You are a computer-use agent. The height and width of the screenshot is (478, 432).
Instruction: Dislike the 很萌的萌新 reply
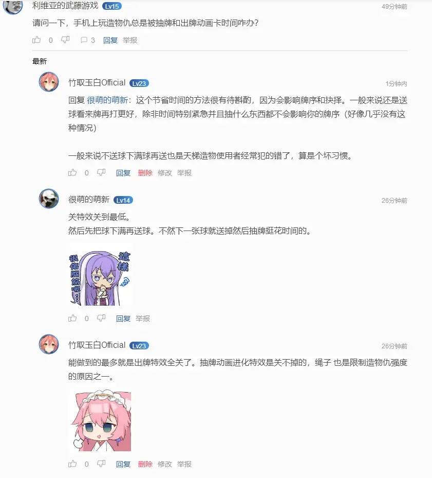tap(101, 318)
